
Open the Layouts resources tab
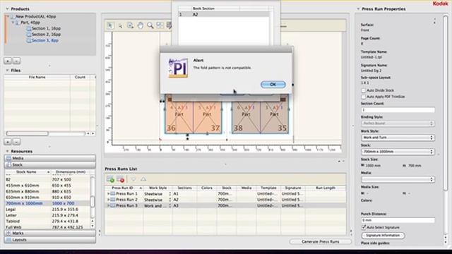coord(50,240)
